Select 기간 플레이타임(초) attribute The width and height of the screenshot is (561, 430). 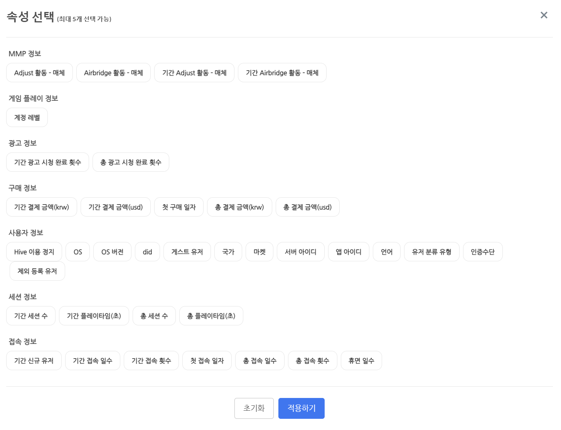pos(94,316)
